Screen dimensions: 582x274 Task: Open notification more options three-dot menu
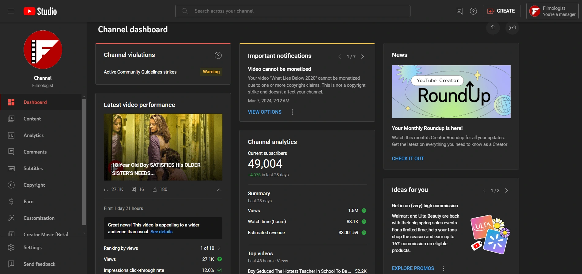pos(292,112)
